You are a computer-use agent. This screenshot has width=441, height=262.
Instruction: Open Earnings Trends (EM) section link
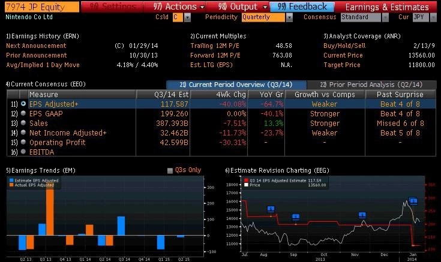[41, 170]
